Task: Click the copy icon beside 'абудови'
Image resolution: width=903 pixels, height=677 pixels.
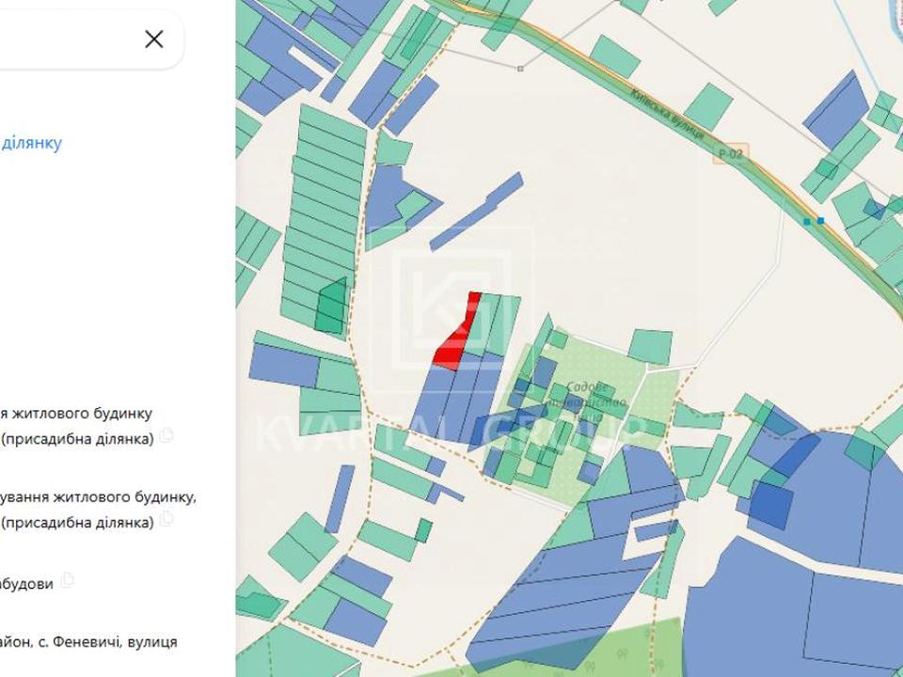Action: coord(67,581)
